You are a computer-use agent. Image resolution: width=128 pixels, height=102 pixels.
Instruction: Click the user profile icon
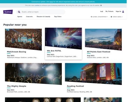123,12
